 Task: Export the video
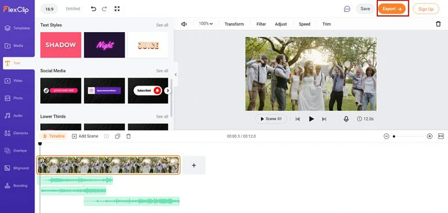[x=392, y=9]
